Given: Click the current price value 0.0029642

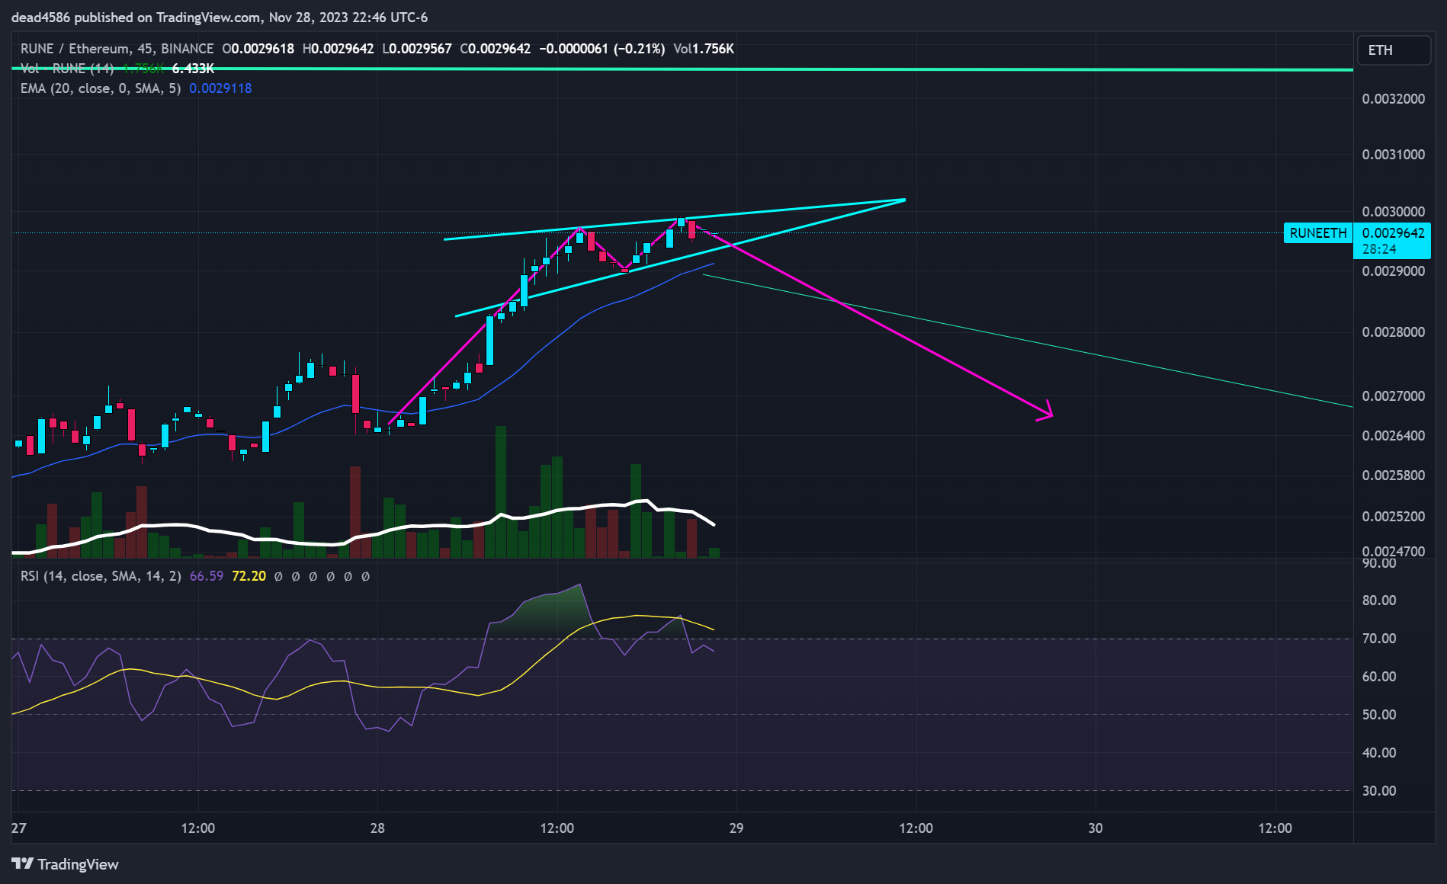Looking at the screenshot, I should click(x=1393, y=233).
